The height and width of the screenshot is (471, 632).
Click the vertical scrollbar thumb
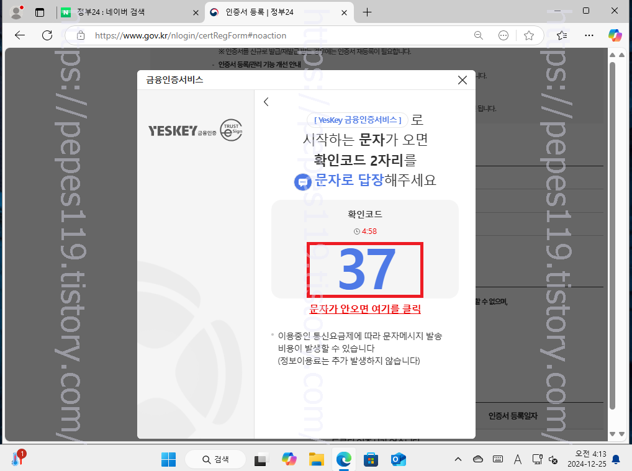pyautogui.click(x=613, y=236)
